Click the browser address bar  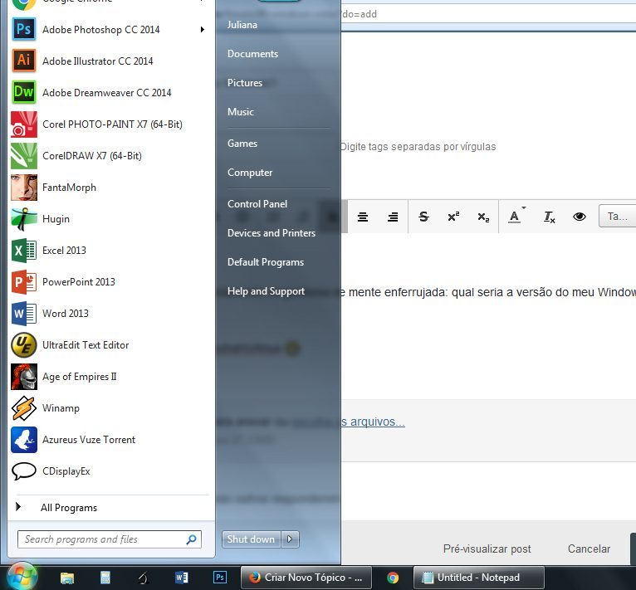click(487, 14)
